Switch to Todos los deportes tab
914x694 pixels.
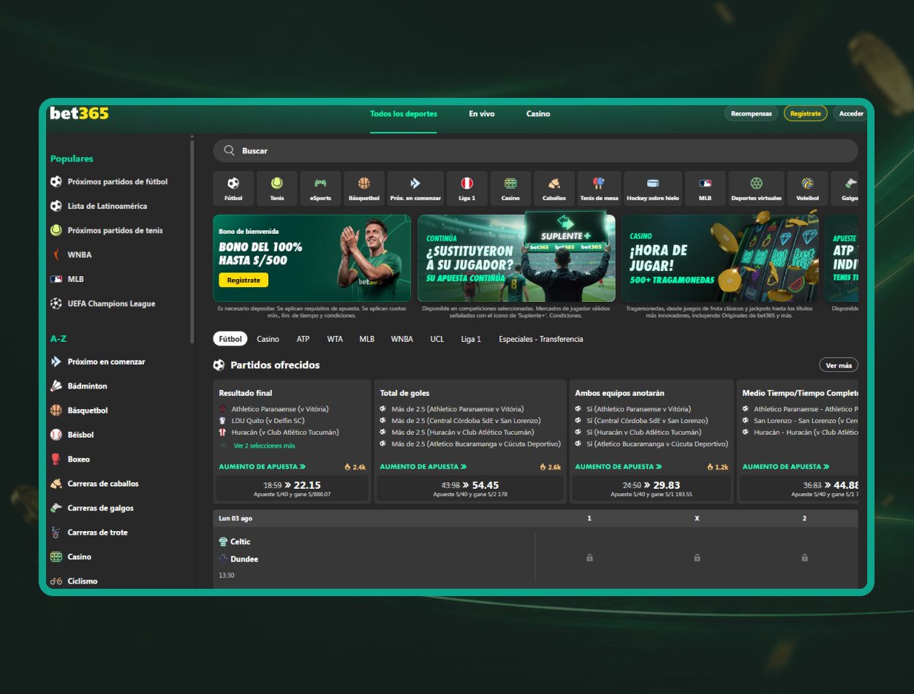404,114
